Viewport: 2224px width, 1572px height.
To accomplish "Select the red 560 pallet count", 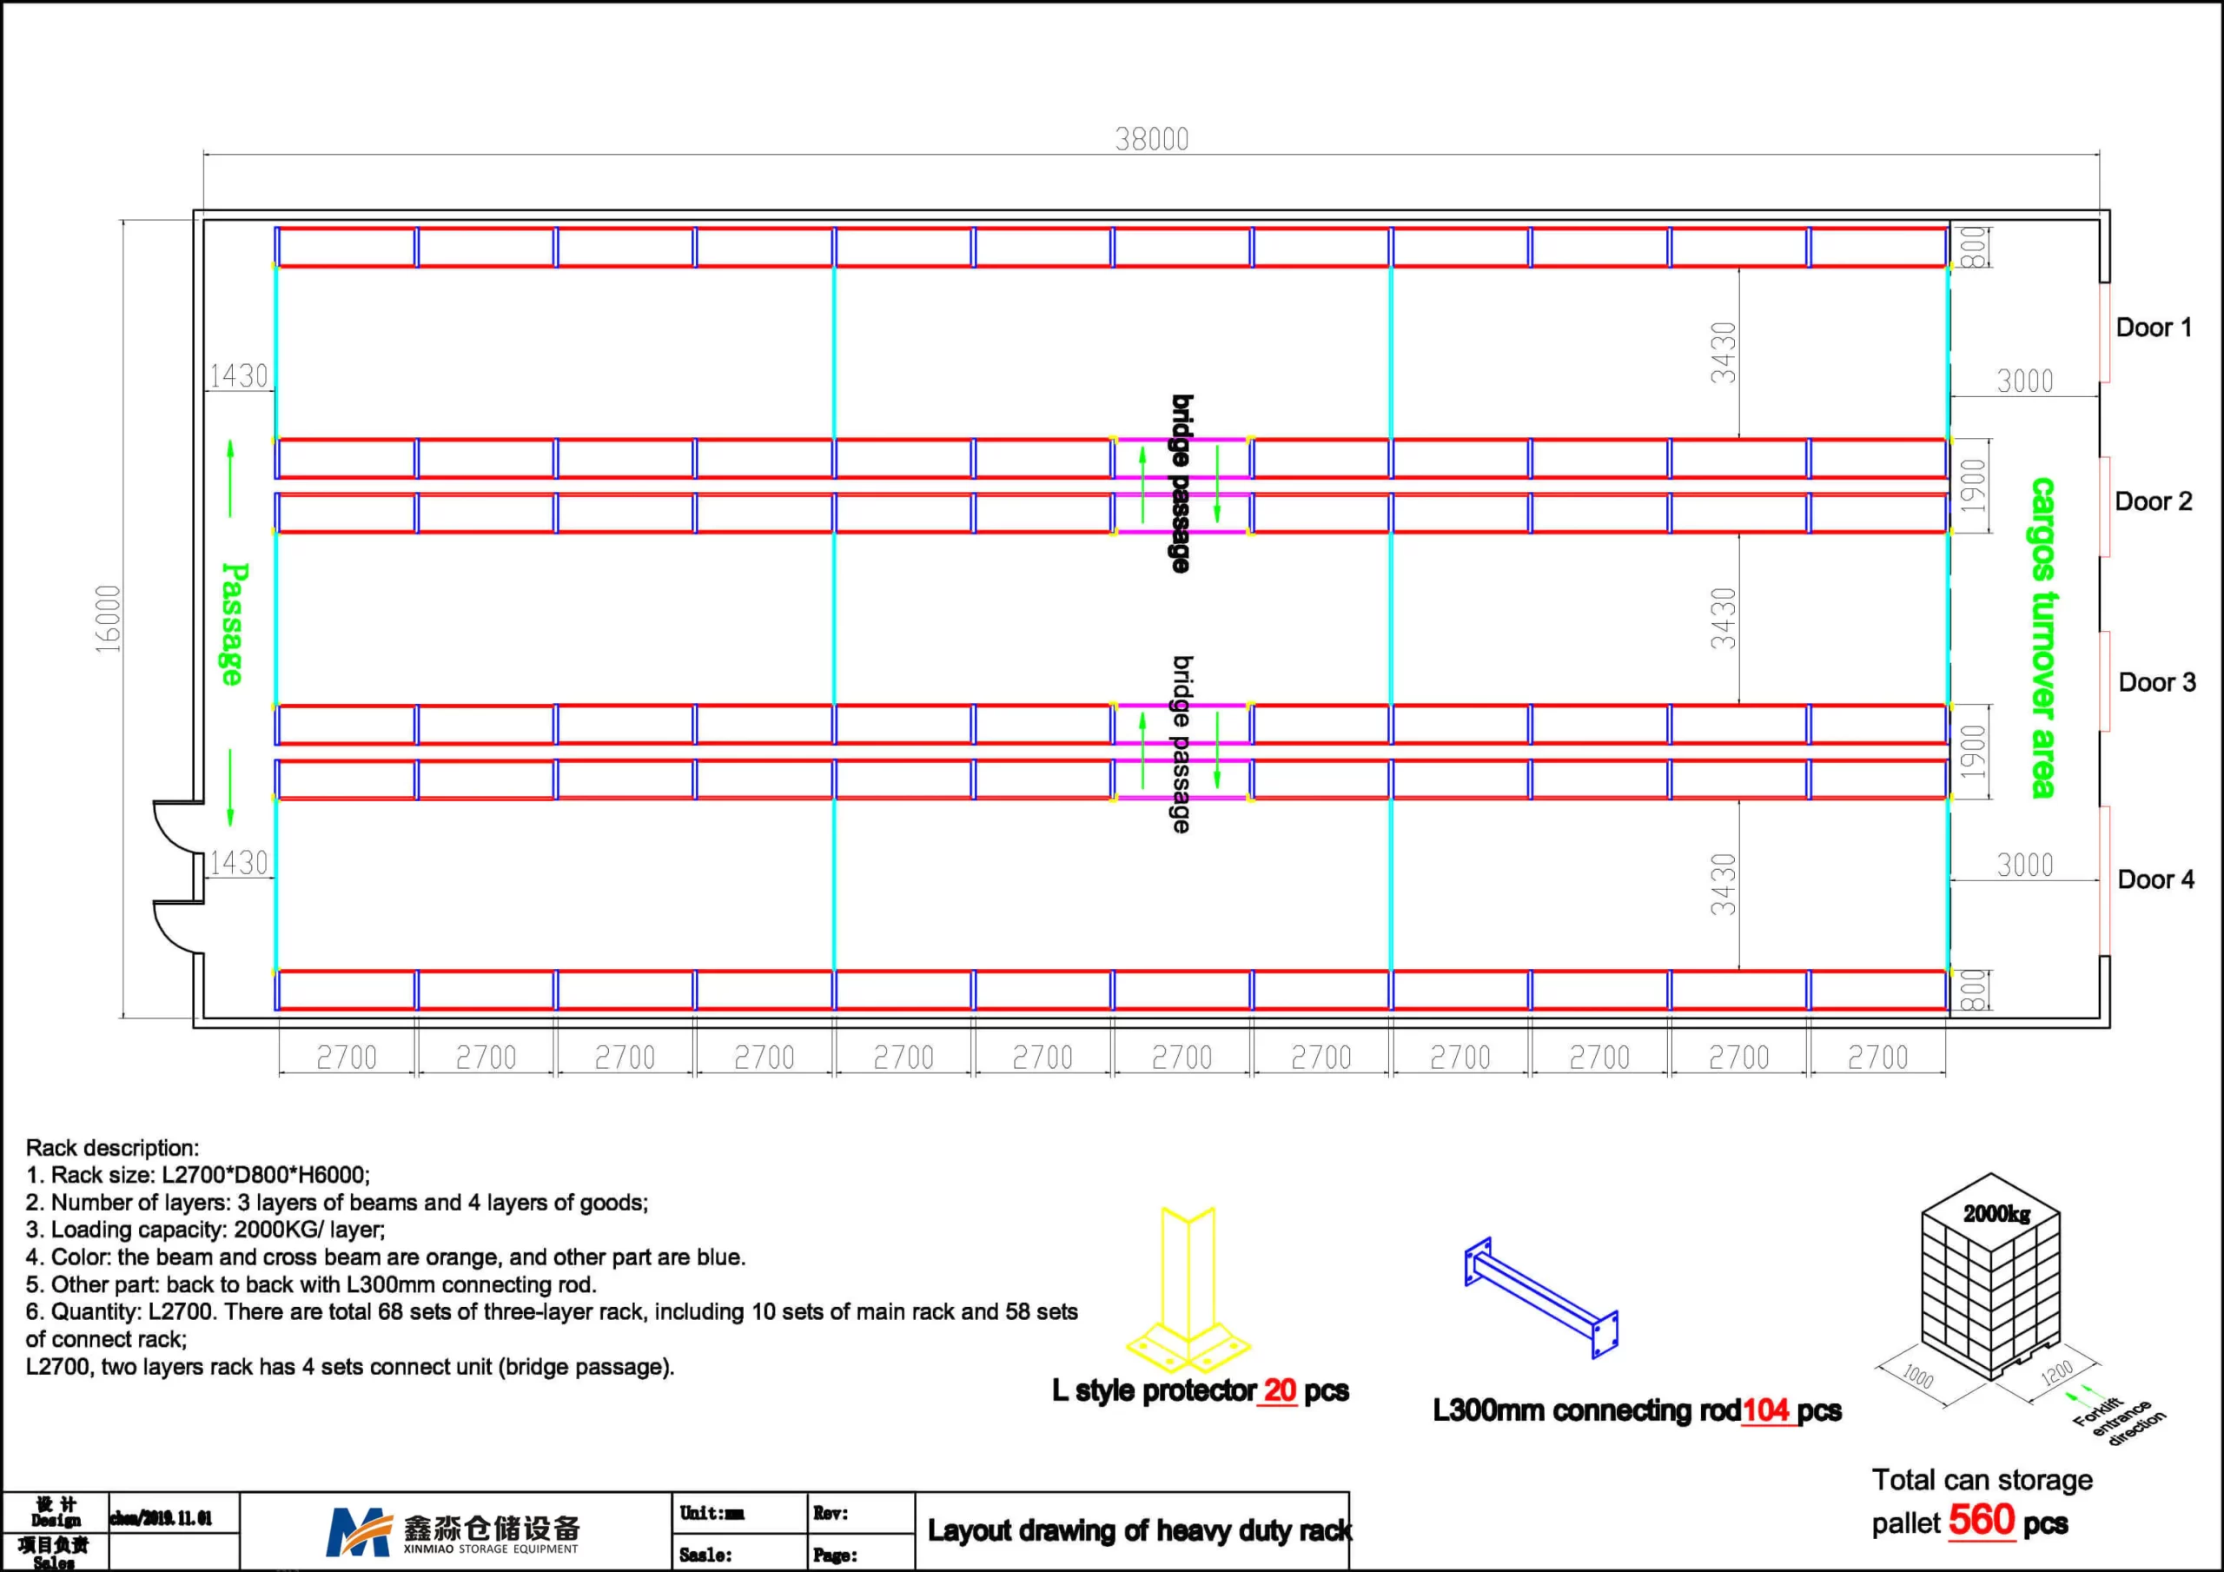I will point(1982,1520).
